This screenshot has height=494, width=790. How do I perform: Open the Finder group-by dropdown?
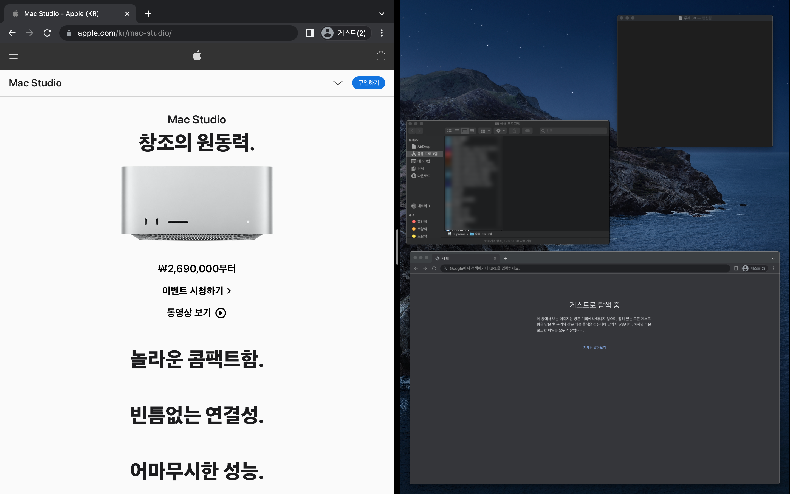(486, 131)
